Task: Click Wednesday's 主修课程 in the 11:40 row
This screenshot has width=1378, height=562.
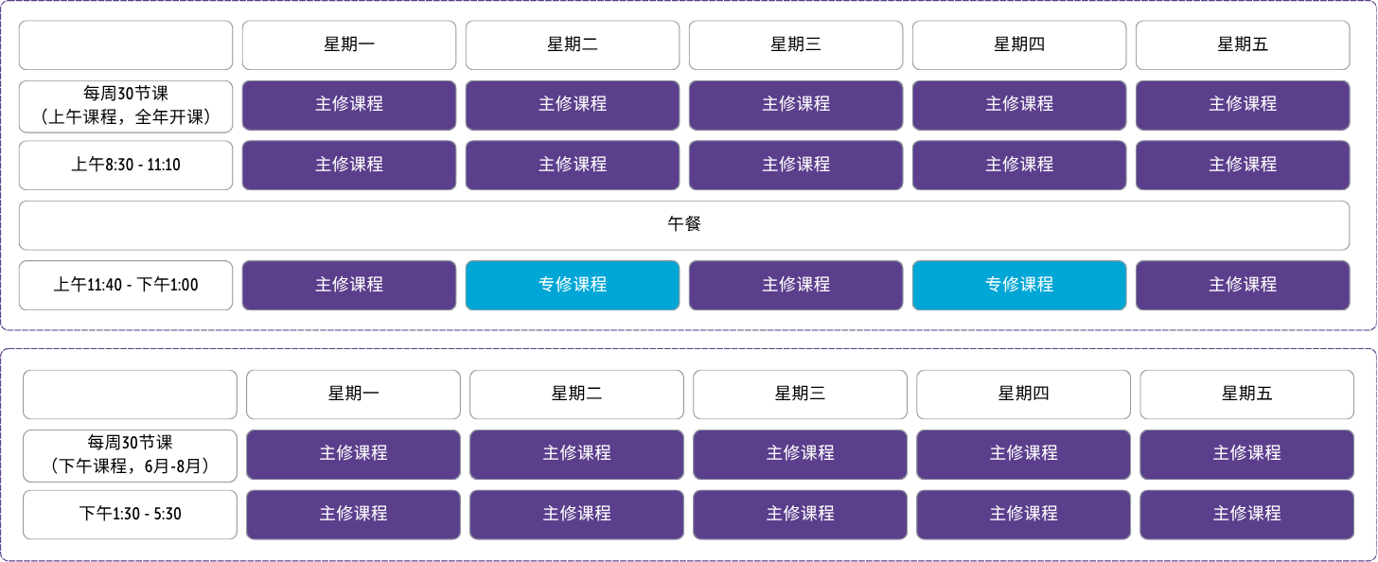Action: (x=796, y=285)
